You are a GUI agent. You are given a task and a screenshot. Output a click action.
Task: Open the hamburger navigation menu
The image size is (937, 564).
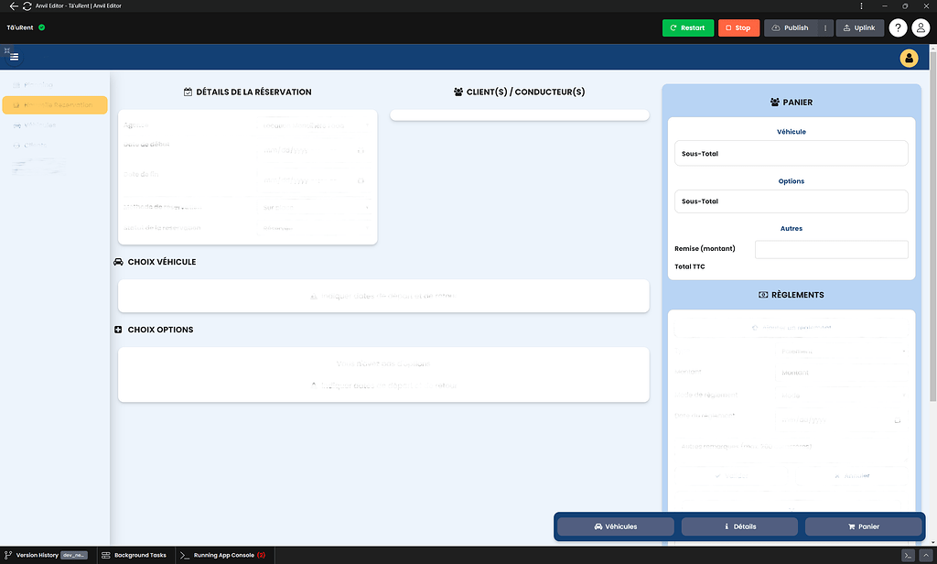(13, 57)
